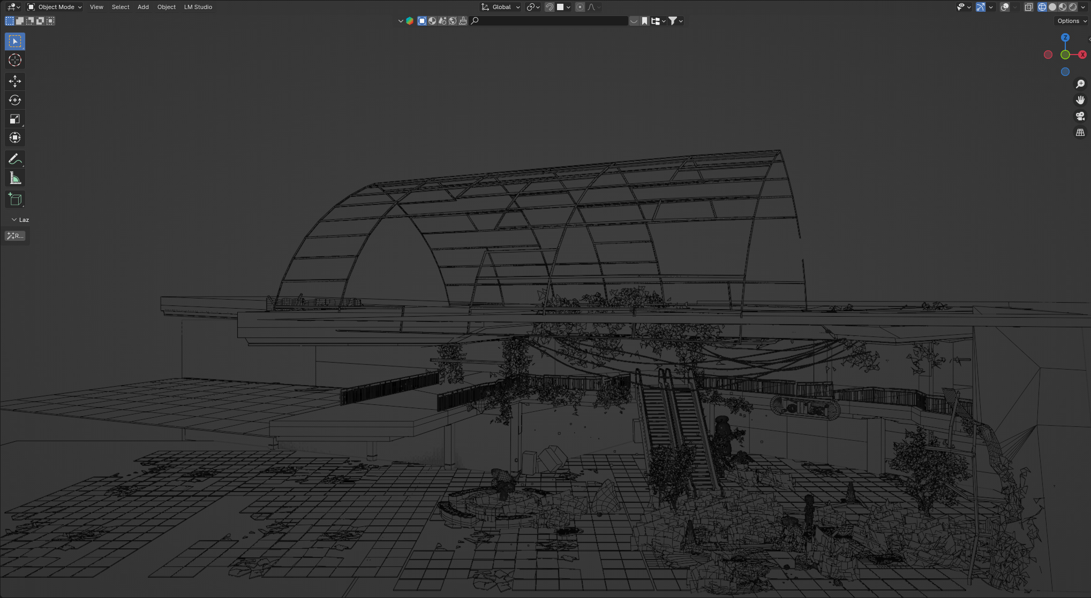Open the Select menu
The width and height of the screenshot is (1091, 598).
(121, 7)
